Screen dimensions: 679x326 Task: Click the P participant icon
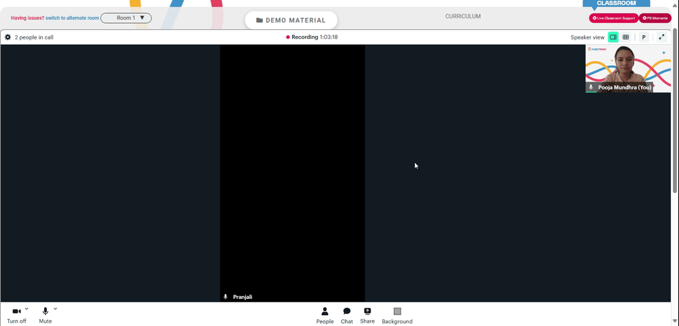click(x=644, y=37)
